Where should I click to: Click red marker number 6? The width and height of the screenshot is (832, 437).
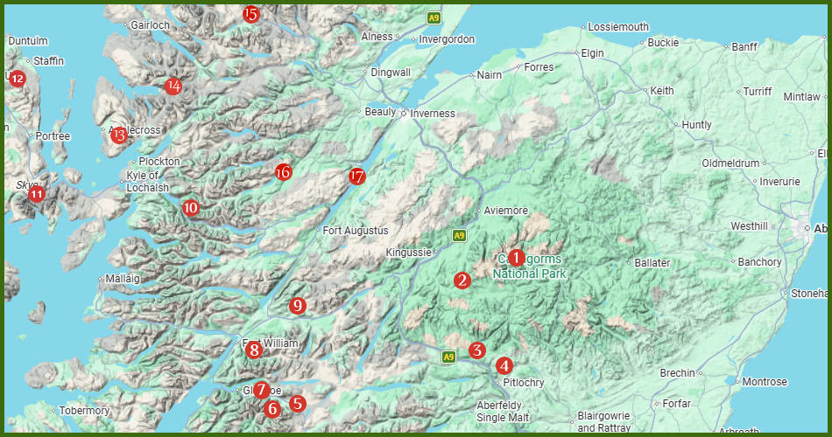[272, 409]
